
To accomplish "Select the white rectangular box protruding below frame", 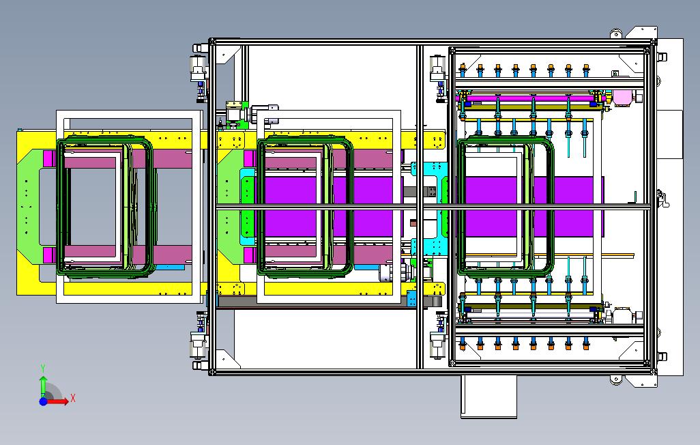I will pyautogui.click(x=488, y=397).
